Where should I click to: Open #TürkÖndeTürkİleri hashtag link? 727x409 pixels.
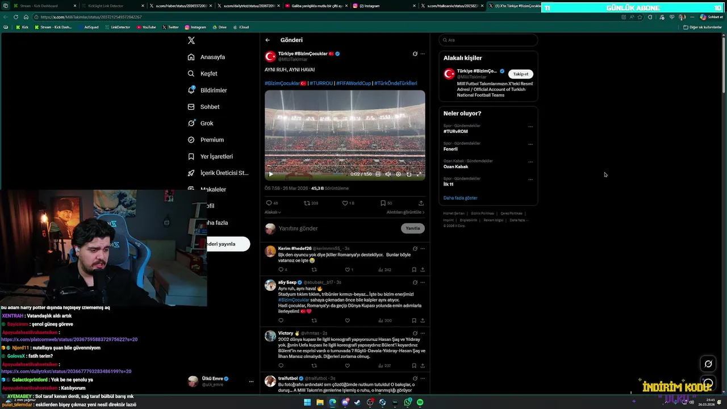coord(396,84)
